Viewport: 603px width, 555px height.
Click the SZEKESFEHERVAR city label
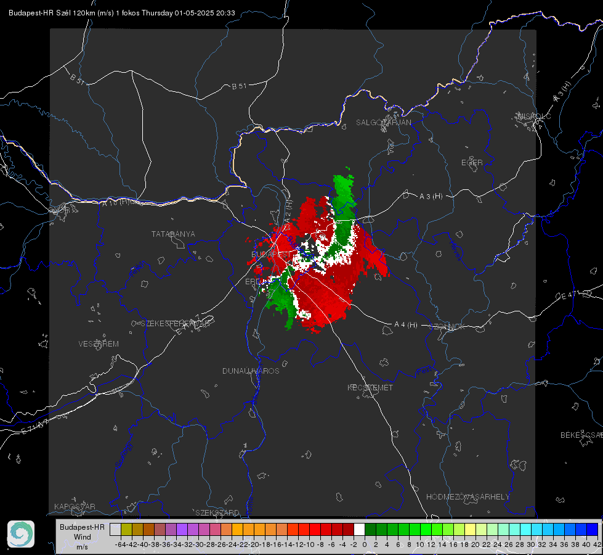point(175,324)
